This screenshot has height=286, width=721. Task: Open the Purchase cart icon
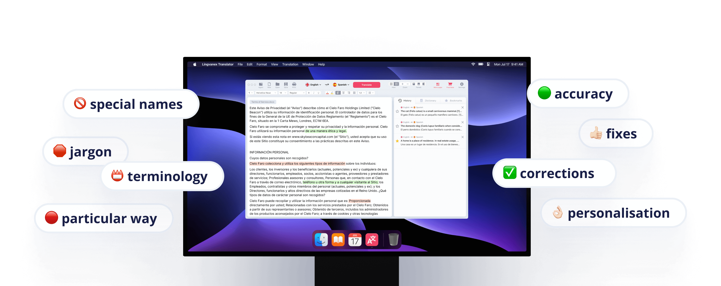pos(450,84)
